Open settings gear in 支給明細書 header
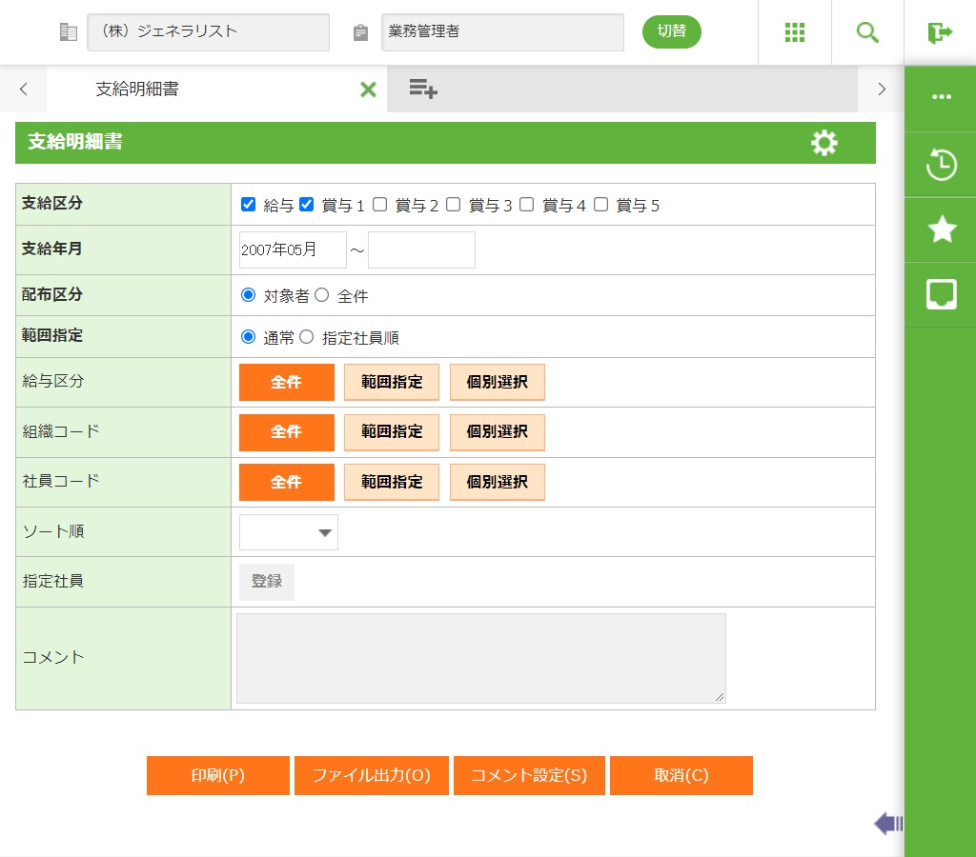The image size is (976, 857). (x=823, y=143)
